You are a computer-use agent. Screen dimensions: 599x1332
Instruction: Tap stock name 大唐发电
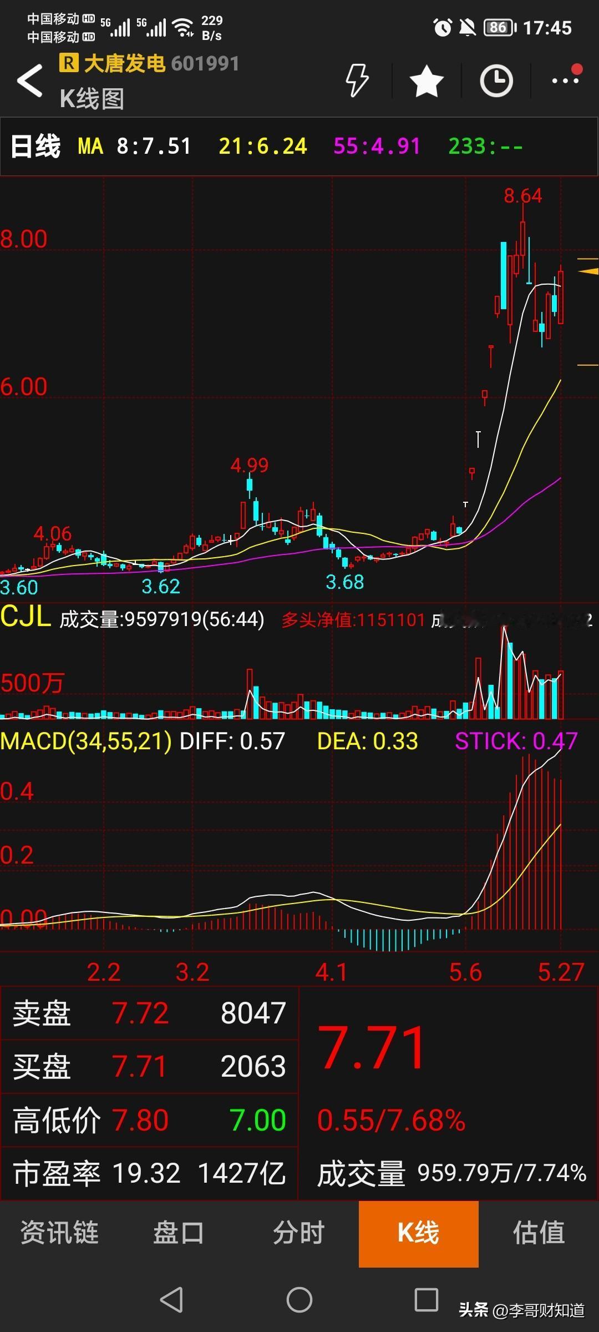pyautogui.click(x=125, y=63)
